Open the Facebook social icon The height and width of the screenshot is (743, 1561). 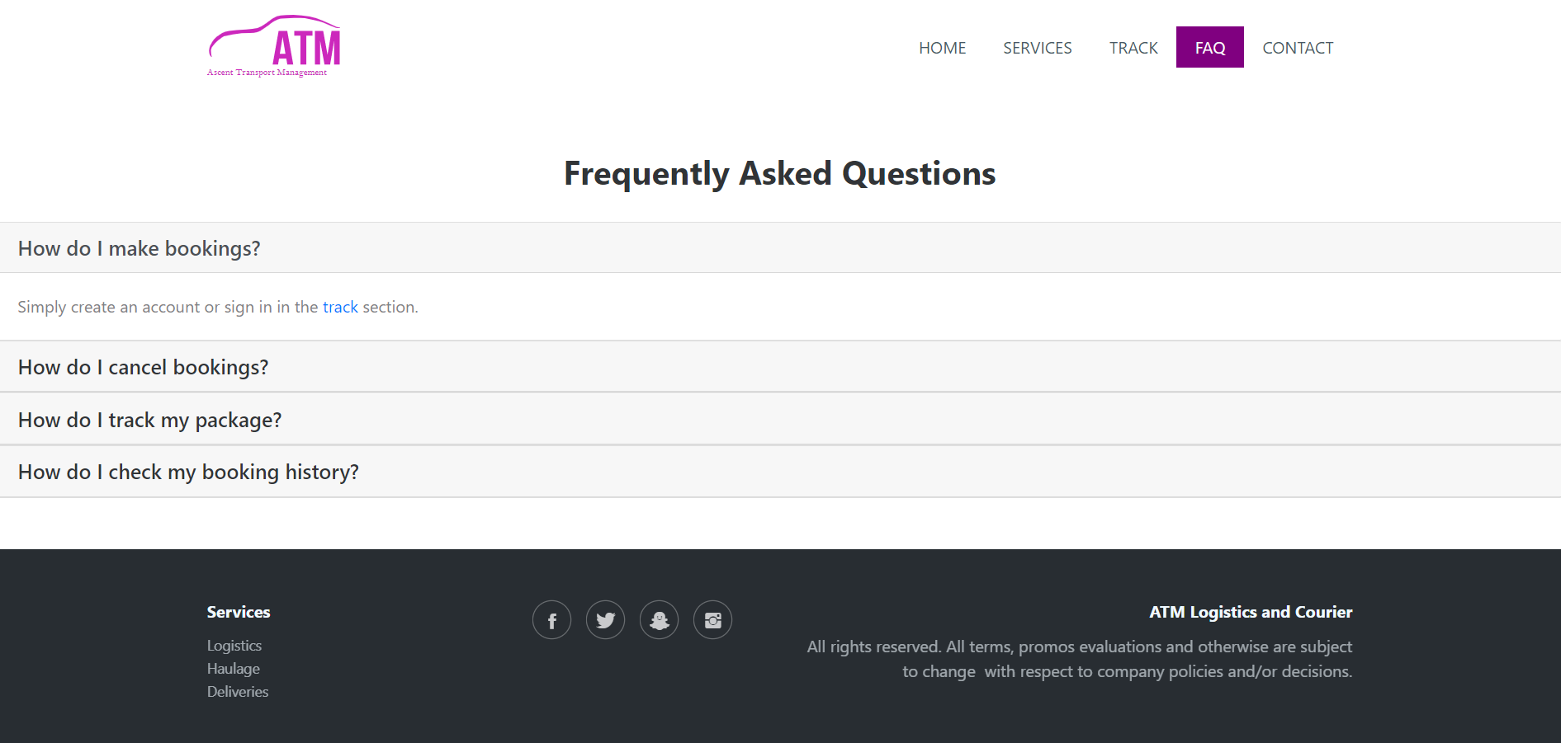tap(551, 620)
